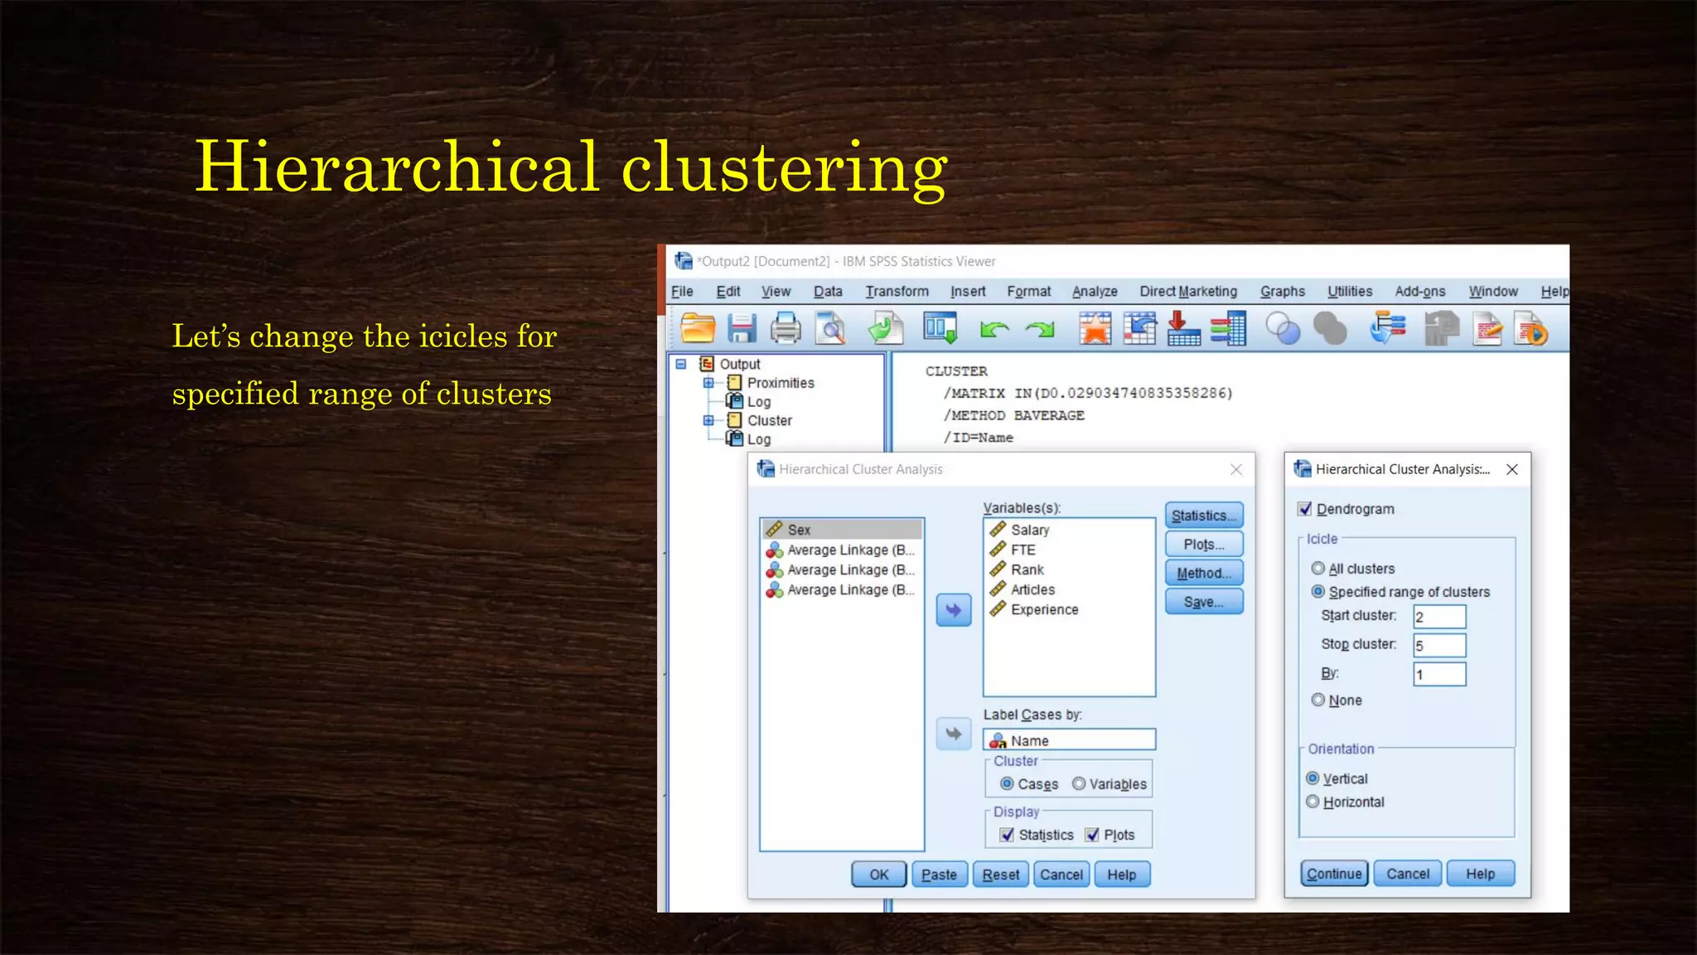Open Print Preview magnifier icon

[830, 329]
